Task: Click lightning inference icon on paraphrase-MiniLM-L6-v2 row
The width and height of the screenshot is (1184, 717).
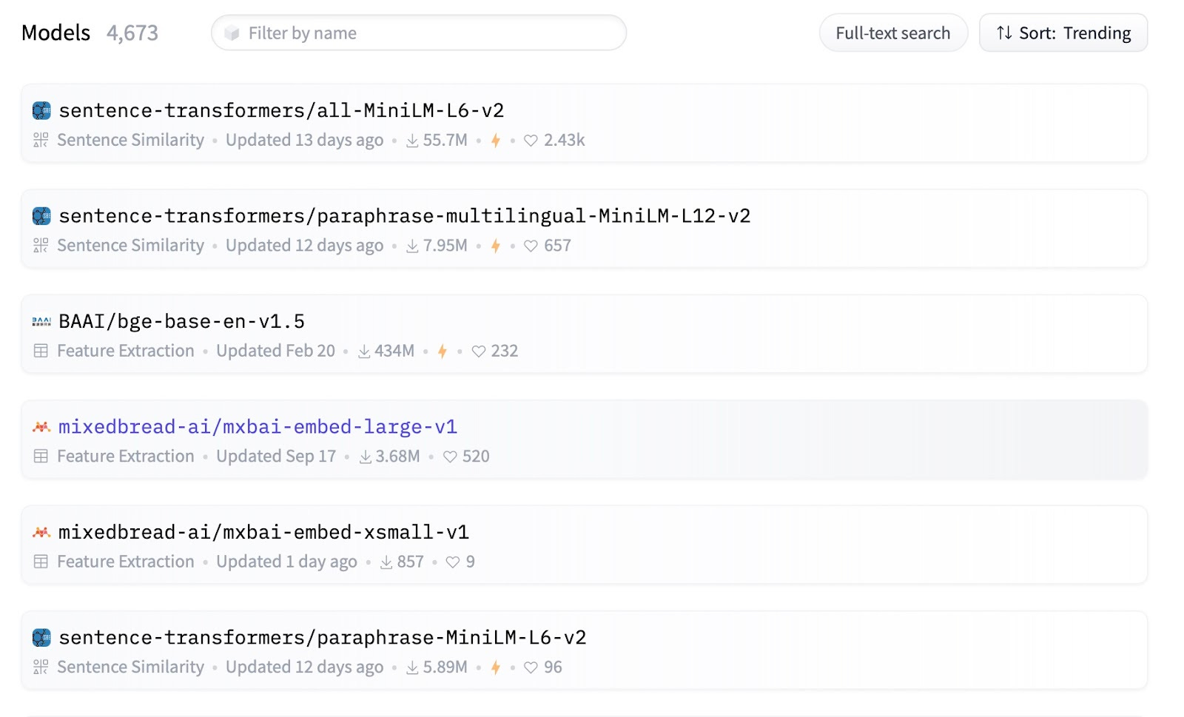Action: pos(496,667)
